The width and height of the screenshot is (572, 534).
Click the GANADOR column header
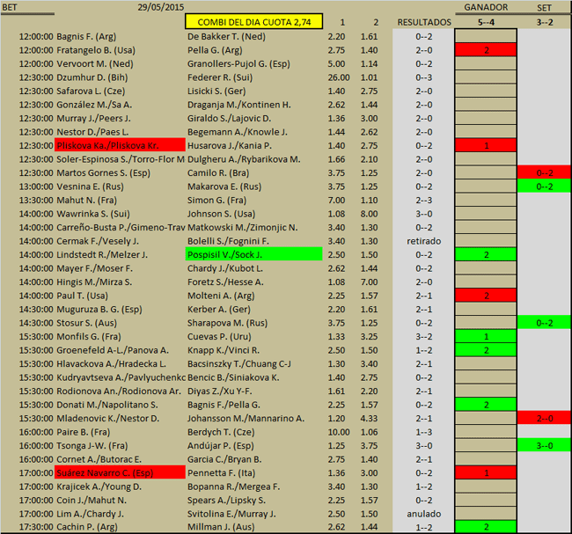(486, 7)
